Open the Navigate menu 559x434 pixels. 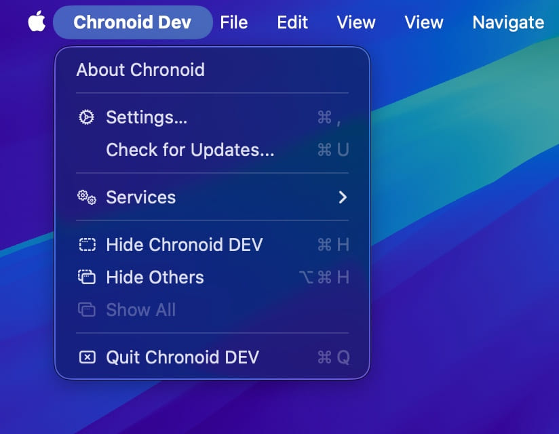pos(507,22)
